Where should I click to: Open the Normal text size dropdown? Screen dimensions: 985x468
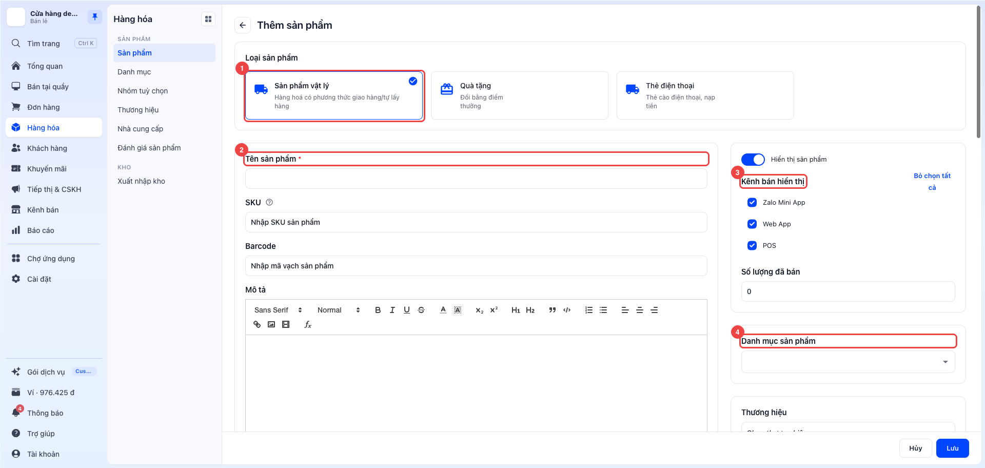coord(339,310)
